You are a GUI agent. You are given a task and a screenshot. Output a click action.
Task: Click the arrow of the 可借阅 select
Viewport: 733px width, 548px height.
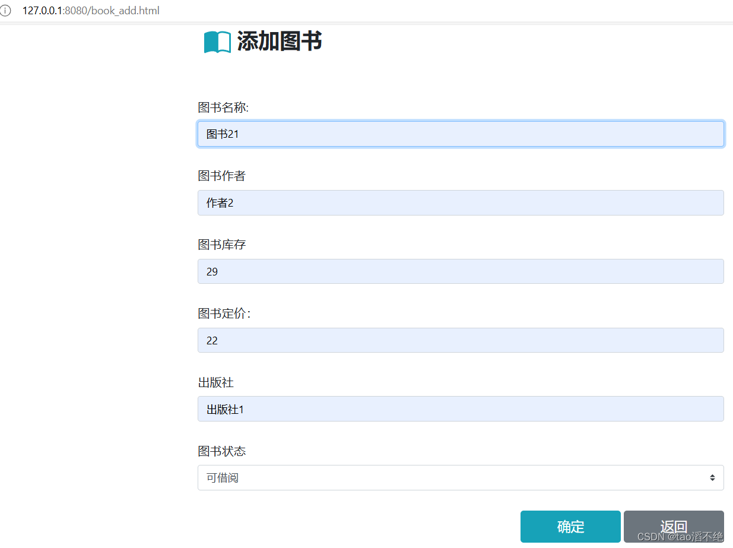[712, 478]
